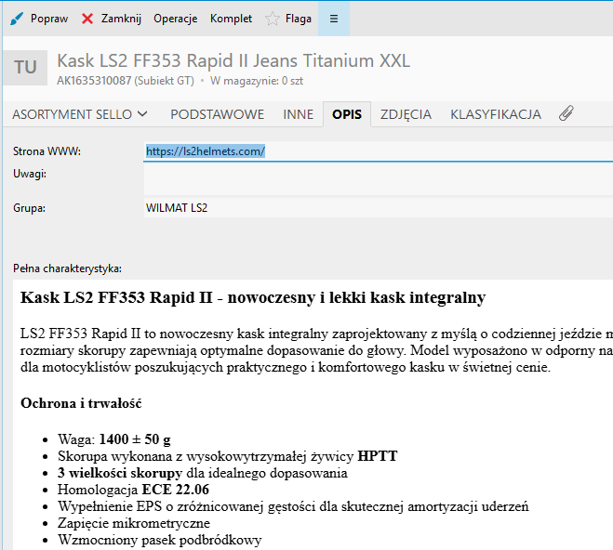The width and height of the screenshot is (613, 550).
Task: Open the Komplet menu
Action: point(231,19)
